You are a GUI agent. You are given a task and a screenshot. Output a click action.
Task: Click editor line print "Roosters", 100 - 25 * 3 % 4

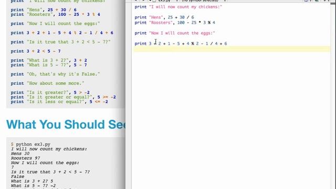(175, 23)
